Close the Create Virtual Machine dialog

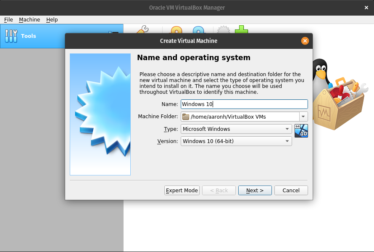[305, 41]
